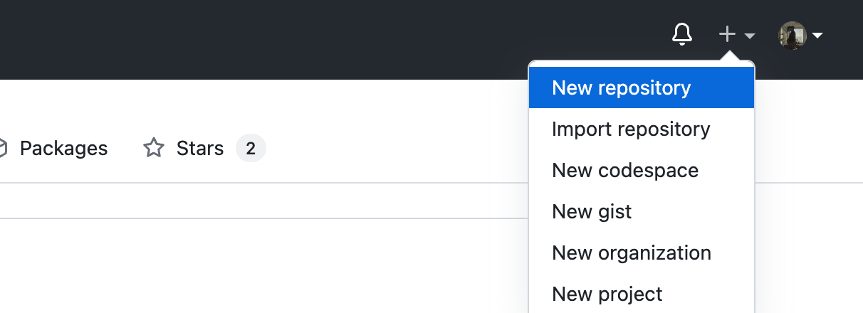Click the blue highlighted menu row
The image size is (863, 313).
point(641,87)
